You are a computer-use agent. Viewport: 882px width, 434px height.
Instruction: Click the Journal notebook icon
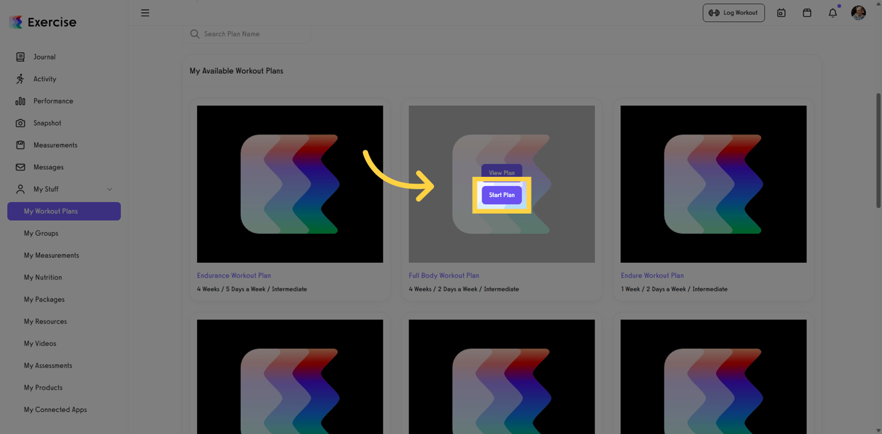coord(21,57)
